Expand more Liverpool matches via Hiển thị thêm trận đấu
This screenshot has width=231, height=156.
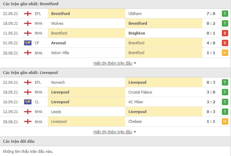[113, 132]
